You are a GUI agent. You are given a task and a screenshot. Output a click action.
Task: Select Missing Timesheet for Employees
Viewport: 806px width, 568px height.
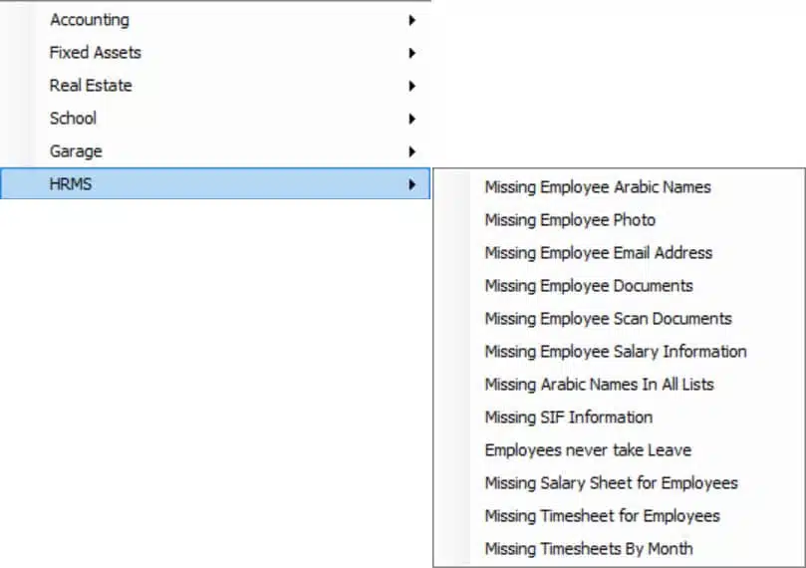point(619,516)
